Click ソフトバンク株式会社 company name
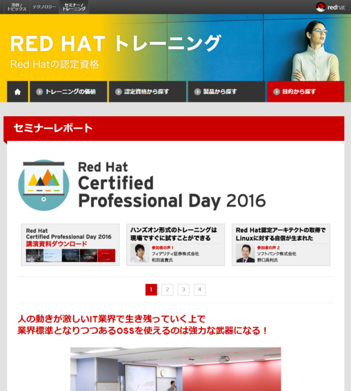This screenshot has width=351, height=391. point(277,254)
